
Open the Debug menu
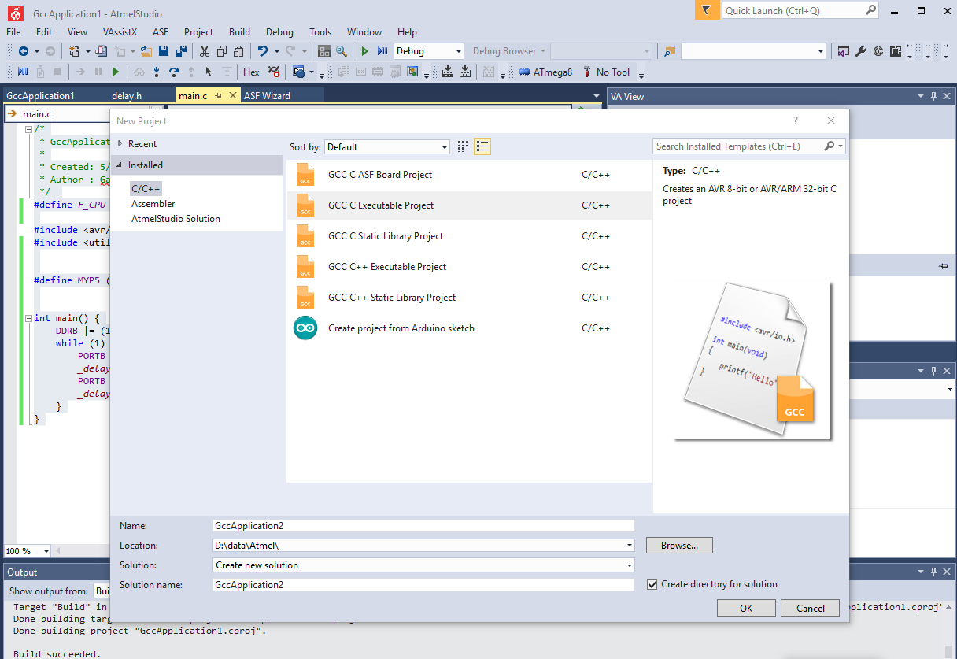click(x=279, y=32)
